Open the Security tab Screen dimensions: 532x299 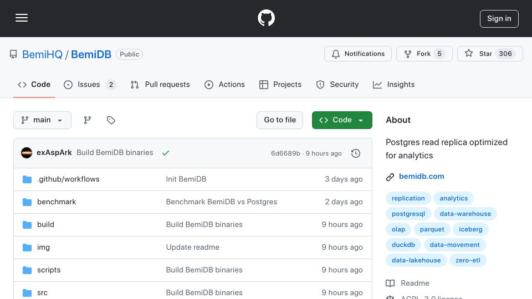tap(337, 84)
